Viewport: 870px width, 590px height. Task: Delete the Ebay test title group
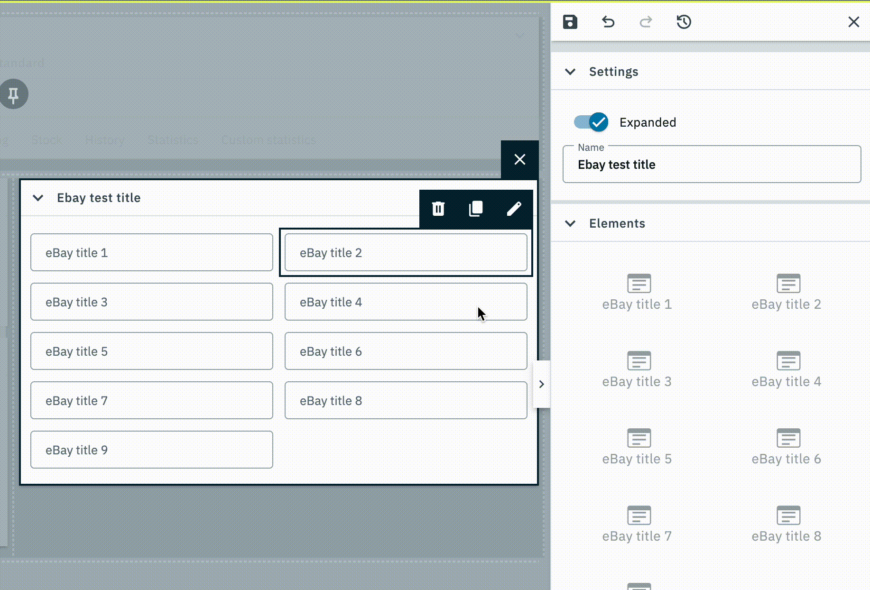pos(438,209)
